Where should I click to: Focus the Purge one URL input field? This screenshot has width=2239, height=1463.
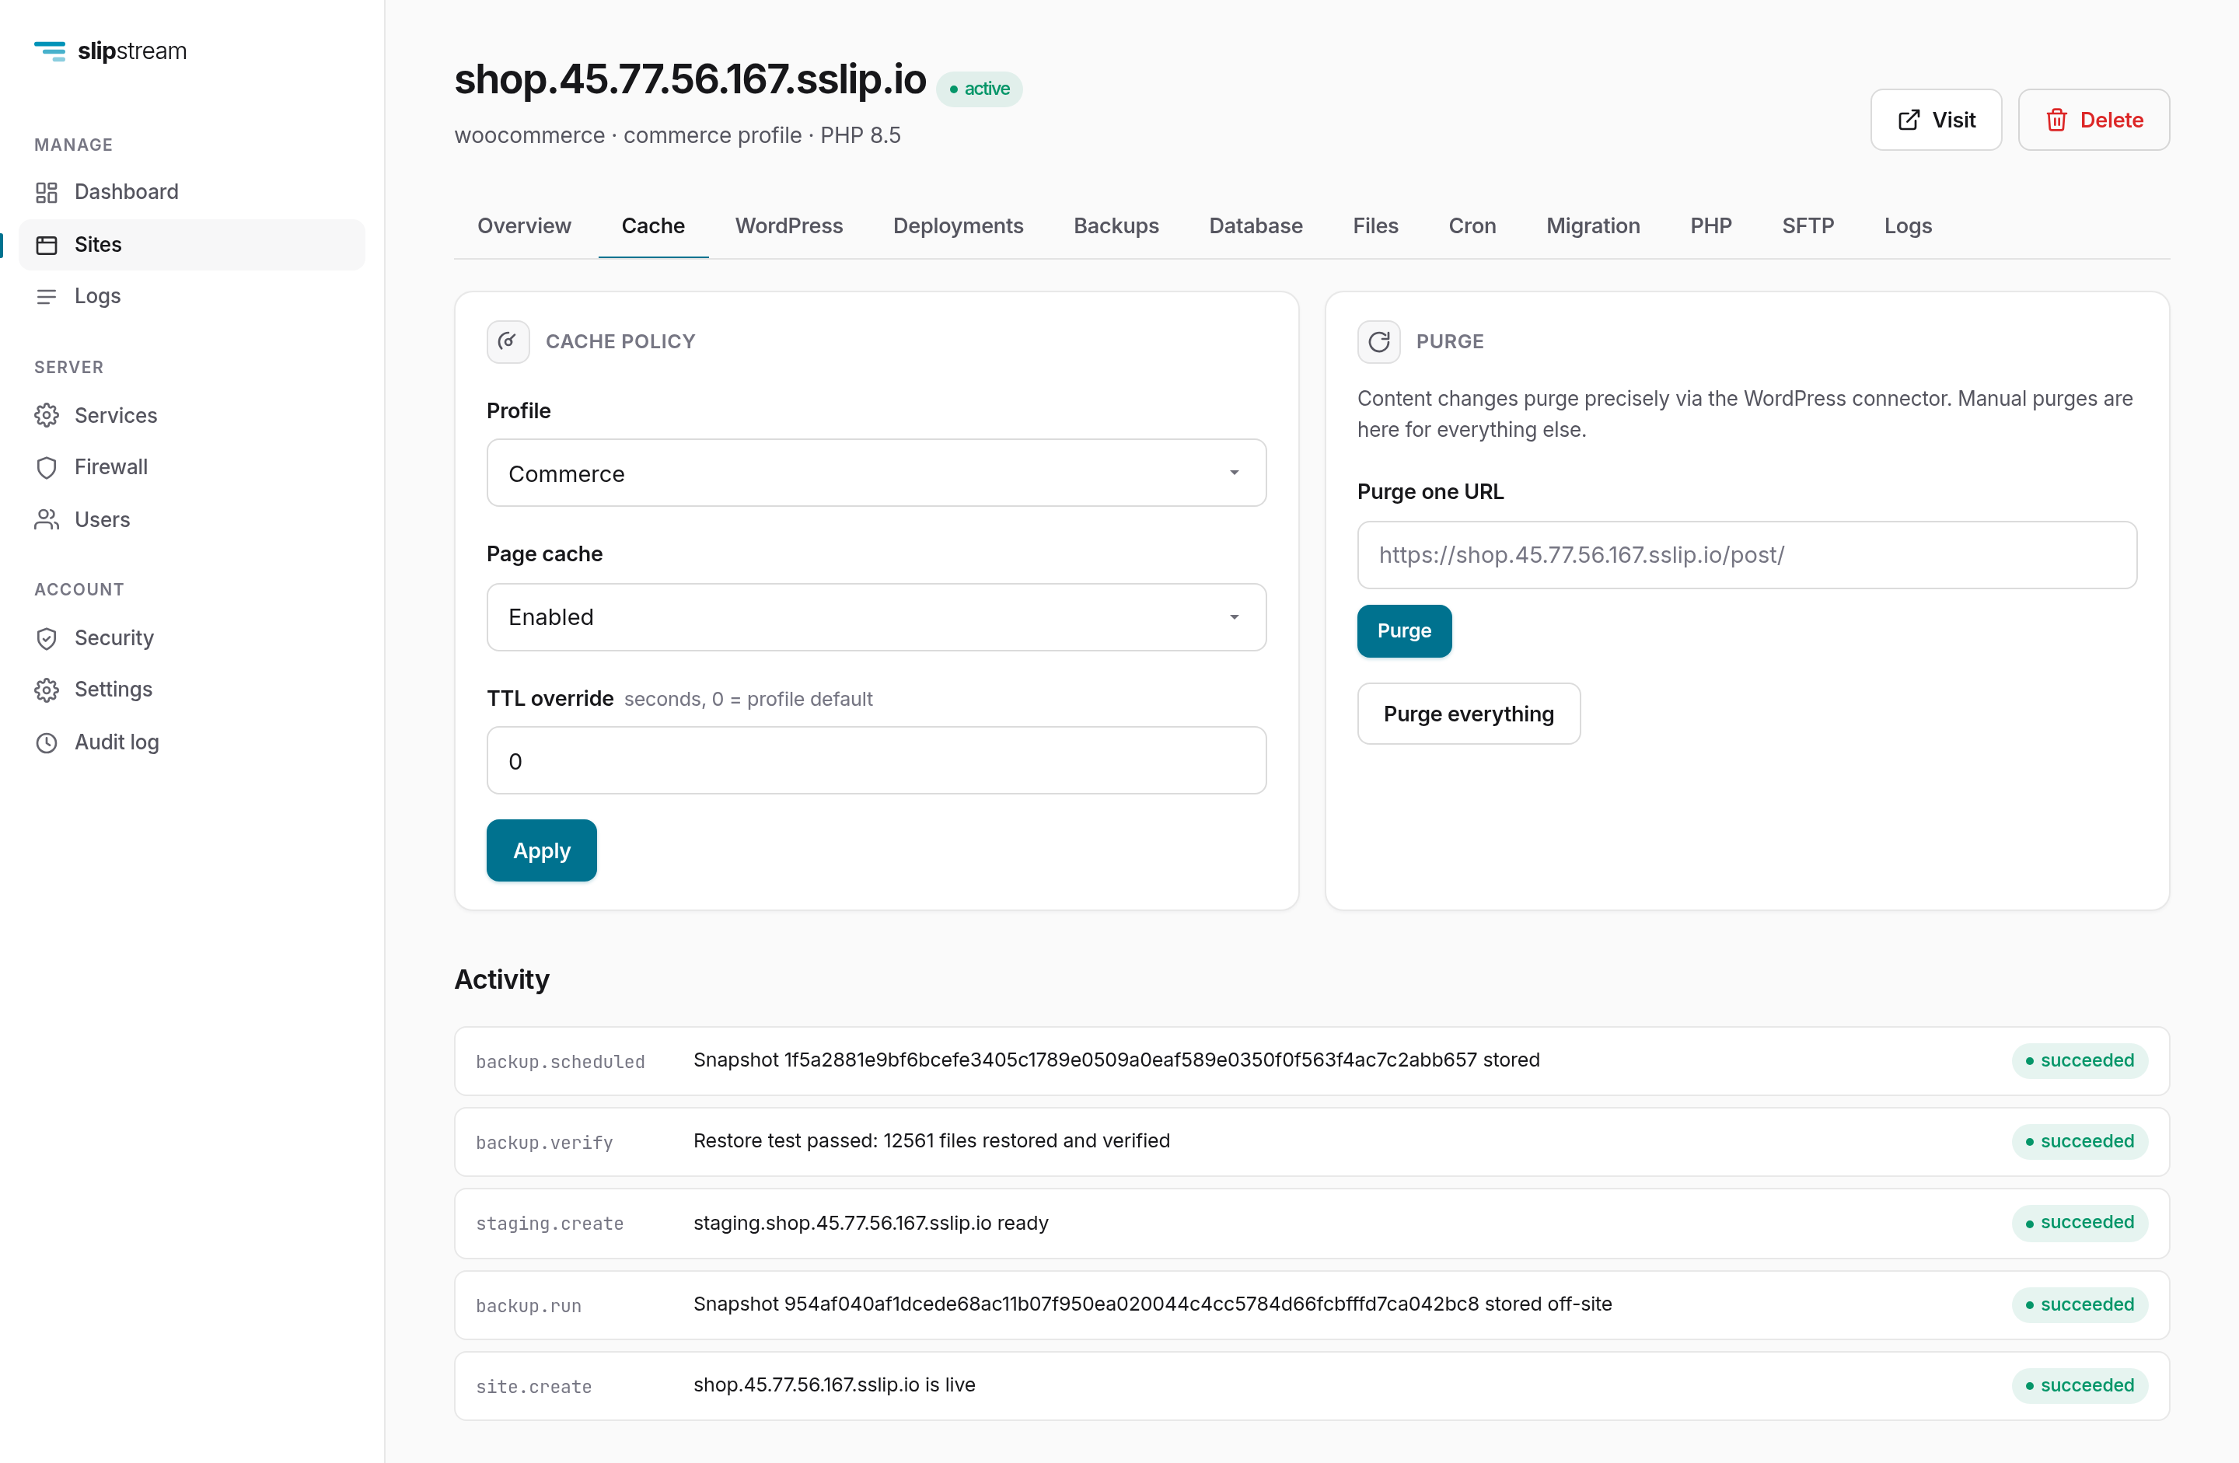pos(1746,555)
